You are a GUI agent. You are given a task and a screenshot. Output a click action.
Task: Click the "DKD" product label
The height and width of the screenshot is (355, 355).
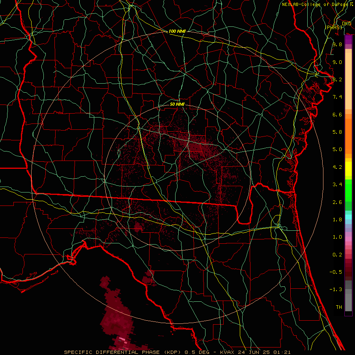(x=346, y=24)
